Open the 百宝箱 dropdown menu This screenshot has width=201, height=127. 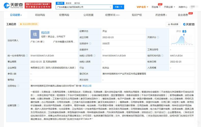(156, 7)
